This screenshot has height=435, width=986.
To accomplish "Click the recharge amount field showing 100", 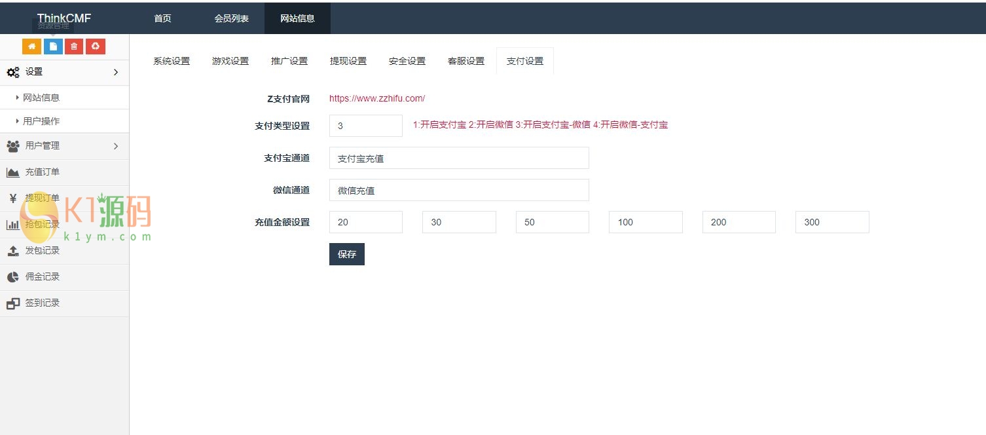I will tap(646, 222).
